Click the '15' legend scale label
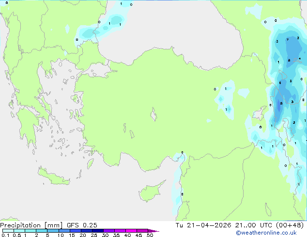The width and height of the screenshot is (307, 237). (x=72, y=235)
